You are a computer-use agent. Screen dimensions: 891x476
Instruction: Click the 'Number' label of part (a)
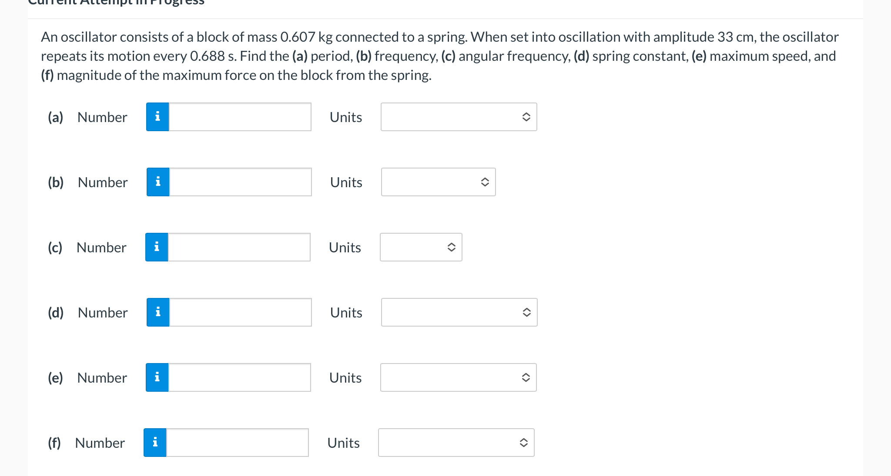pos(102,117)
